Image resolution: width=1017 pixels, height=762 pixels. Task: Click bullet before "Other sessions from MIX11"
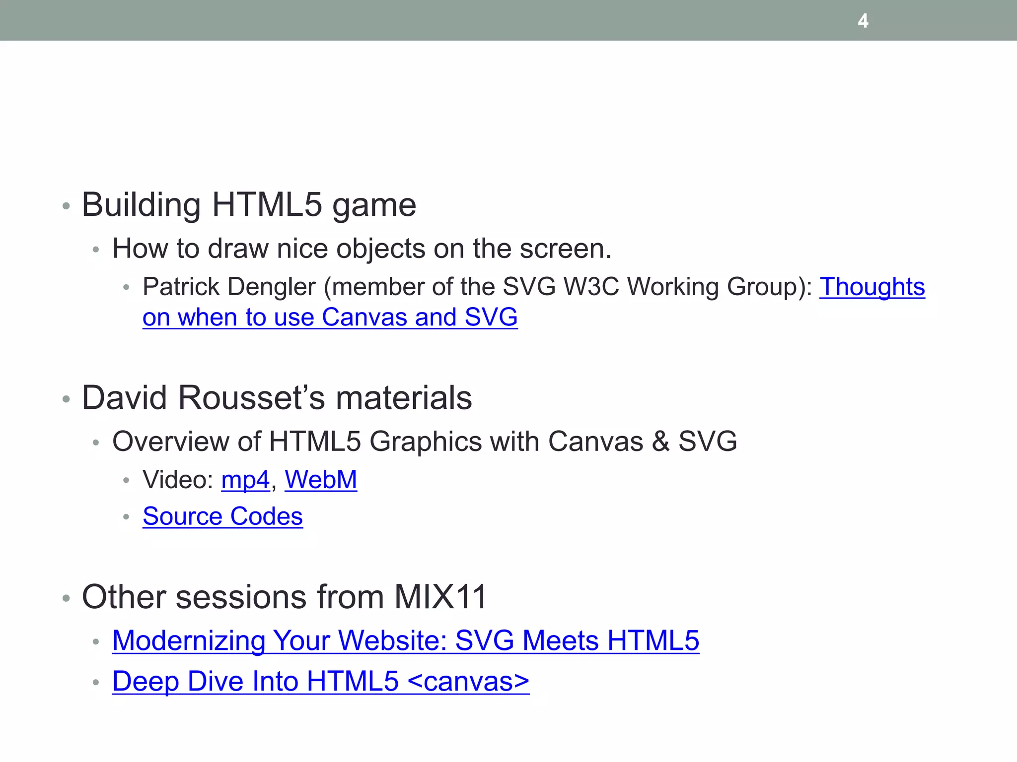point(66,598)
